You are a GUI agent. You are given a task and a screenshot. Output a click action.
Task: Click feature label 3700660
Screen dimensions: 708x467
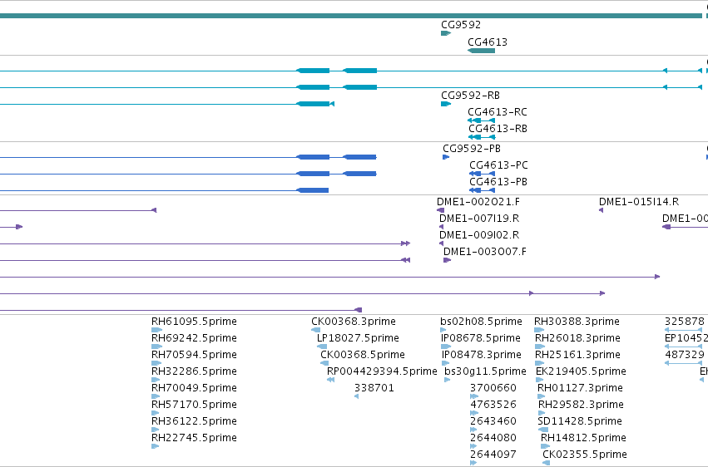coord(493,389)
